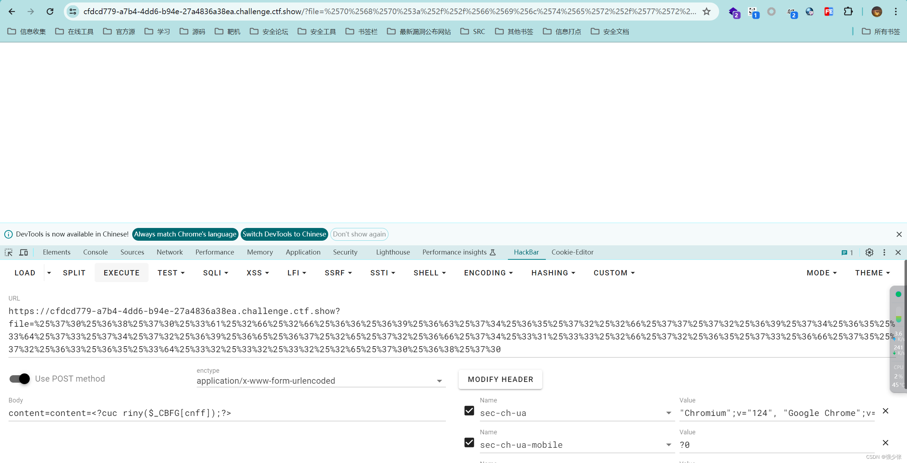Open site information icon in address bar
Image resolution: width=907 pixels, height=463 pixels.
(x=73, y=11)
